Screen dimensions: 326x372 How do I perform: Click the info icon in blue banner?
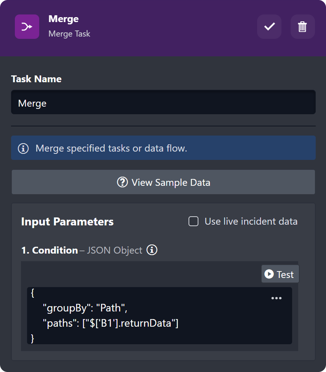[x=23, y=148]
